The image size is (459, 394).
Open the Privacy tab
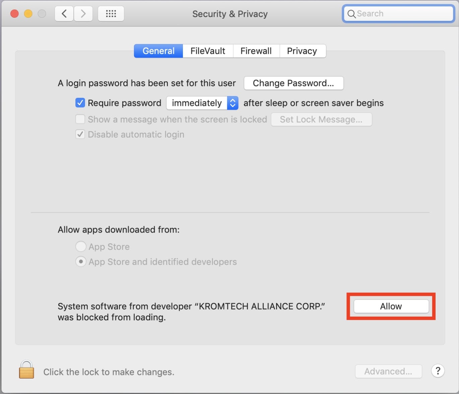[x=302, y=51]
